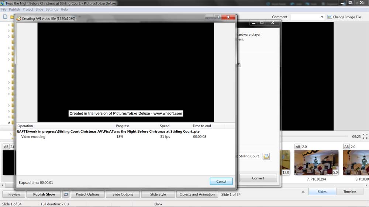Open the Slide menu

pos(39,10)
